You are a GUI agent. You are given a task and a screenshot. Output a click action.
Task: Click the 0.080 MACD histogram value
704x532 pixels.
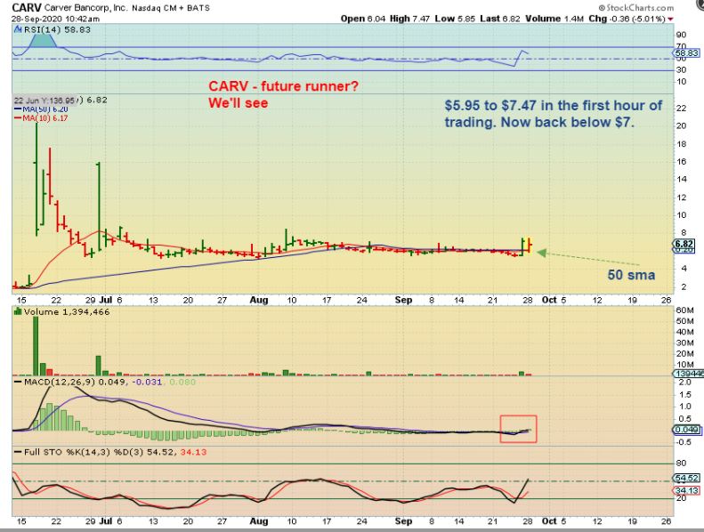pyautogui.click(x=182, y=382)
